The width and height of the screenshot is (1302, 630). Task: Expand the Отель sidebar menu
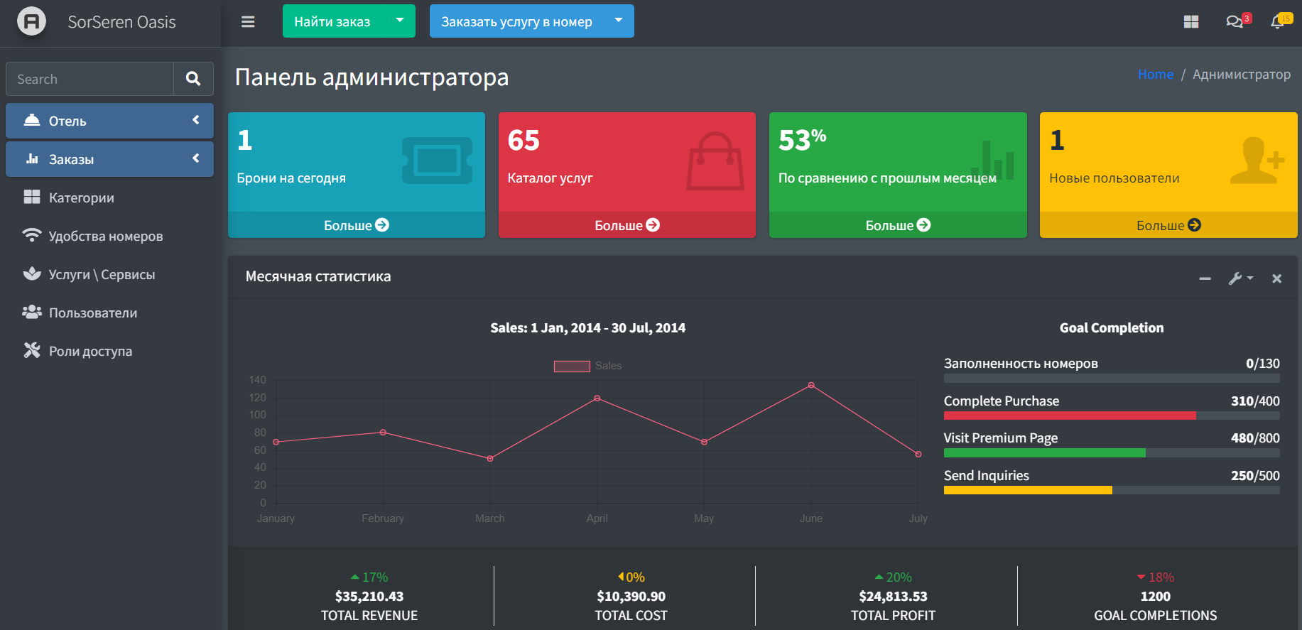click(x=109, y=121)
